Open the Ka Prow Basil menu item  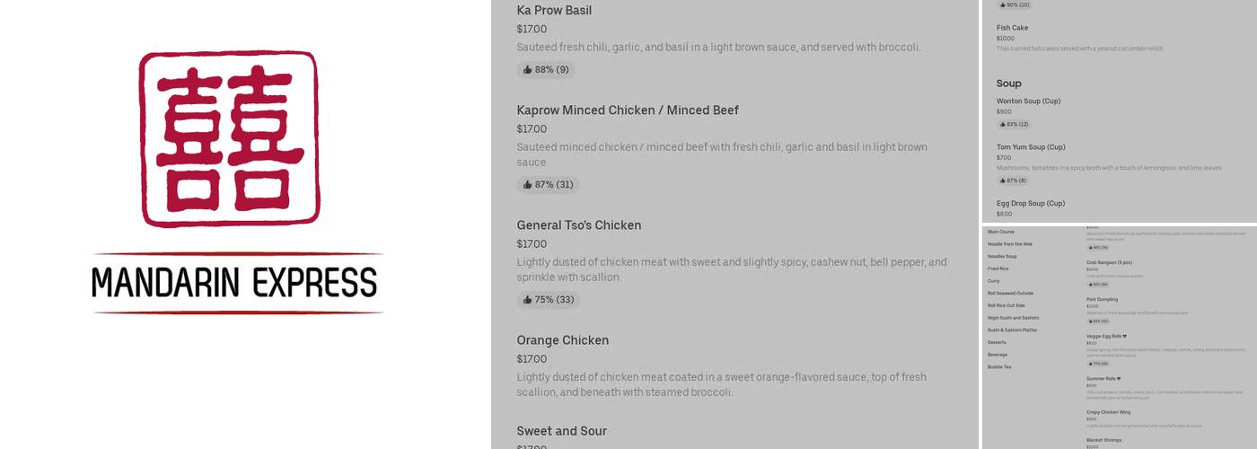point(554,11)
